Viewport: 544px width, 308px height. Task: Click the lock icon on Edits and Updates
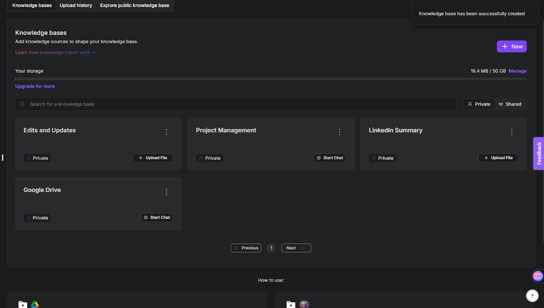tap(29, 158)
